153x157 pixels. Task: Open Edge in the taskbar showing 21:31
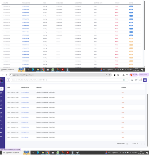point(38,153)
